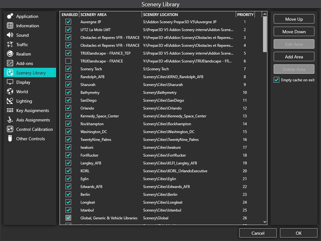Click the Delete Area button
This screenshot has height=241, width=321.
pos(294,69)
